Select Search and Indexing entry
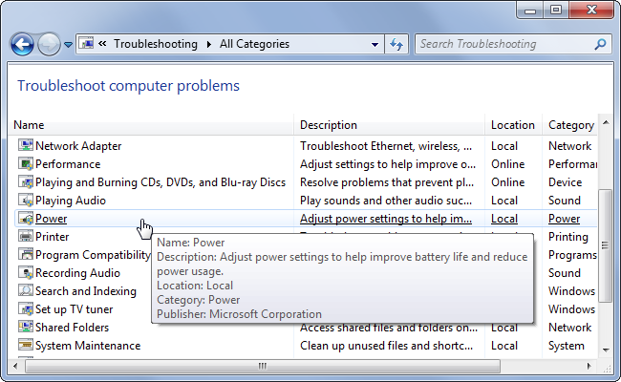Image resolution: width=621 pixels, height=382 pixels. pyautogui.click(x=86, y=291)
